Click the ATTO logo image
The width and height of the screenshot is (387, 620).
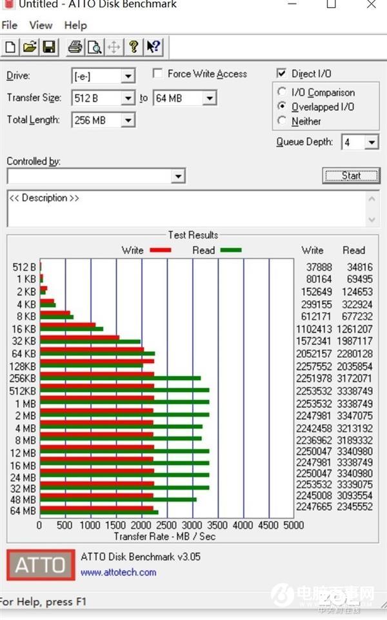41,564
